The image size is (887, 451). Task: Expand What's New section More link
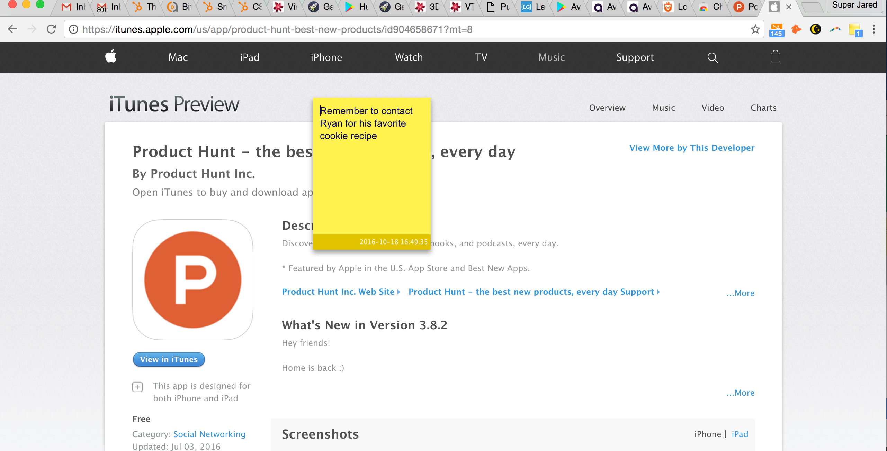(x=740, y=393)
